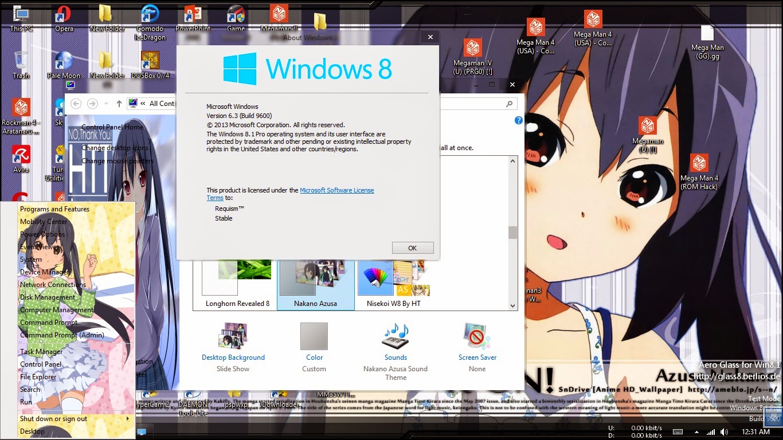
Task: Click OK in About Windows dialog
Action: [x=413, y=248]
